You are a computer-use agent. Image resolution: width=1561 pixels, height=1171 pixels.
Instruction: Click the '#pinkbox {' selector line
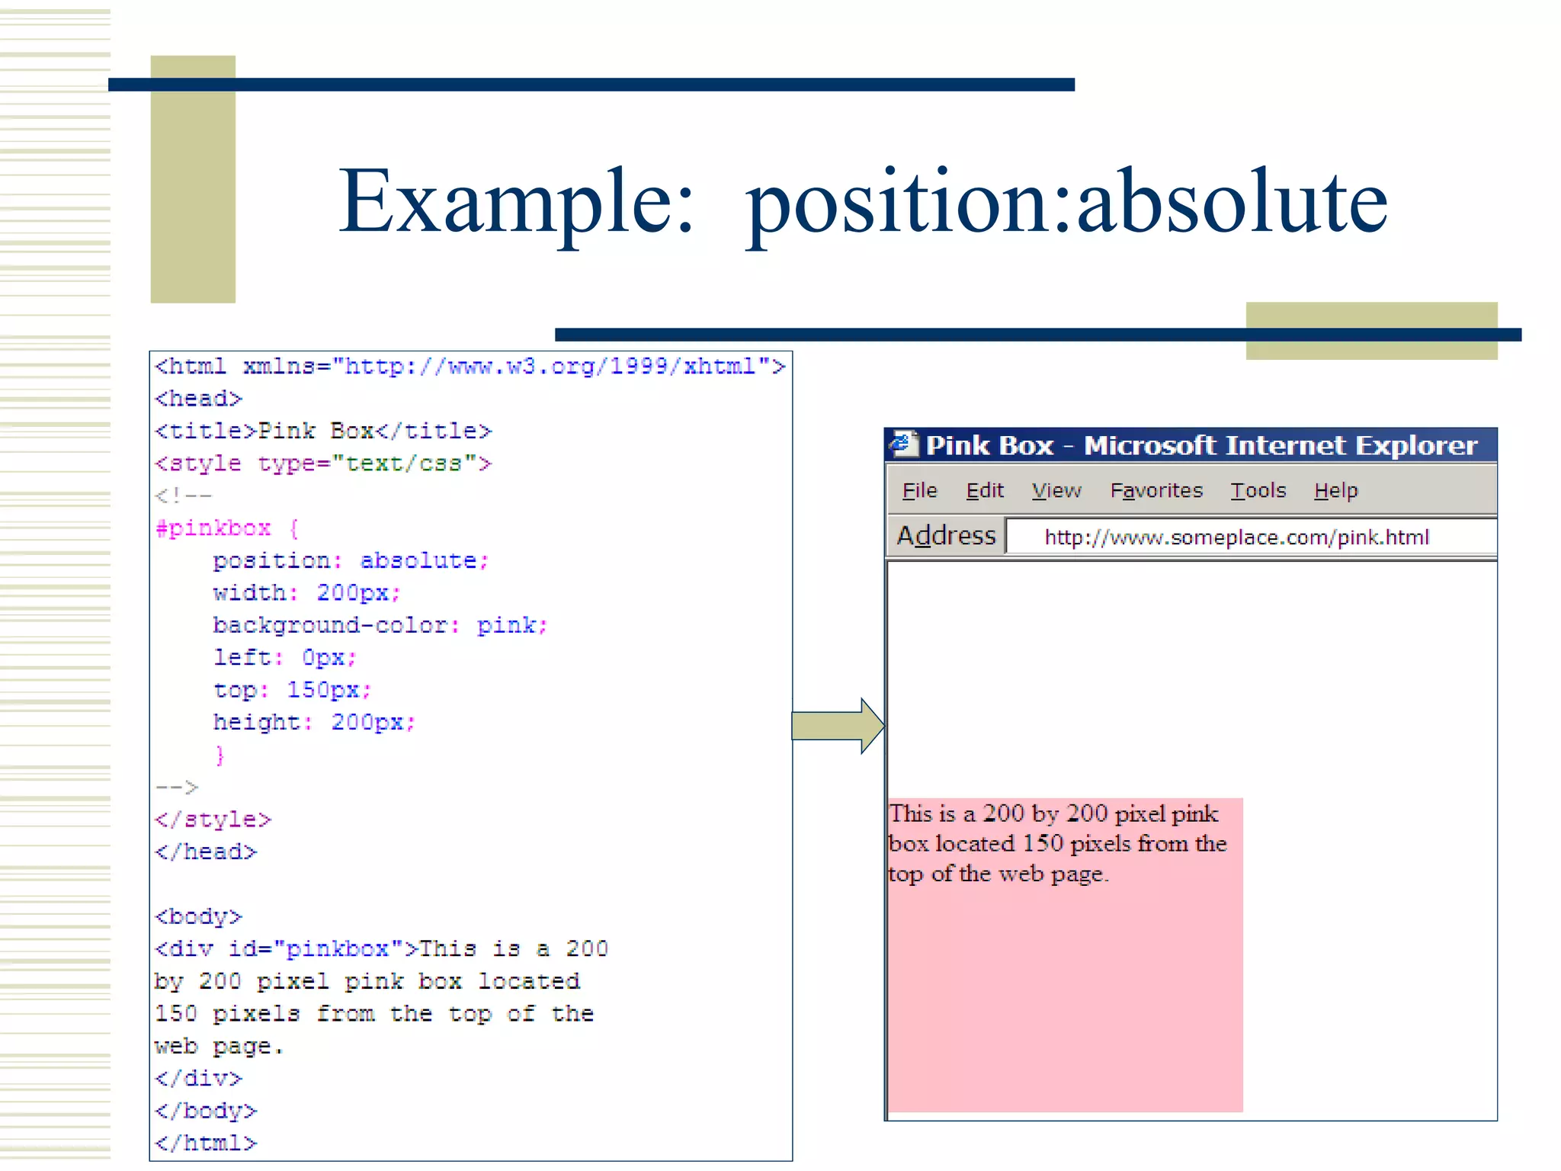pyautogui.click(x=227, y=528)
